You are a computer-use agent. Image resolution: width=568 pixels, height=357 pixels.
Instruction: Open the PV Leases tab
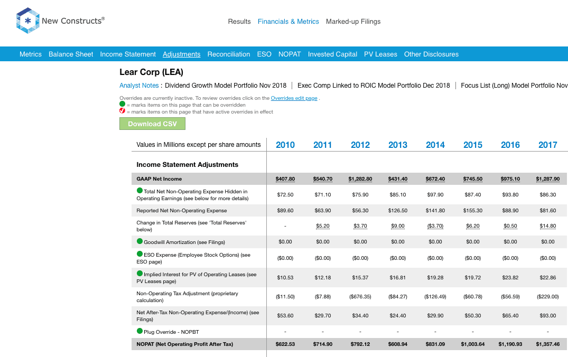tap(380, 54)
